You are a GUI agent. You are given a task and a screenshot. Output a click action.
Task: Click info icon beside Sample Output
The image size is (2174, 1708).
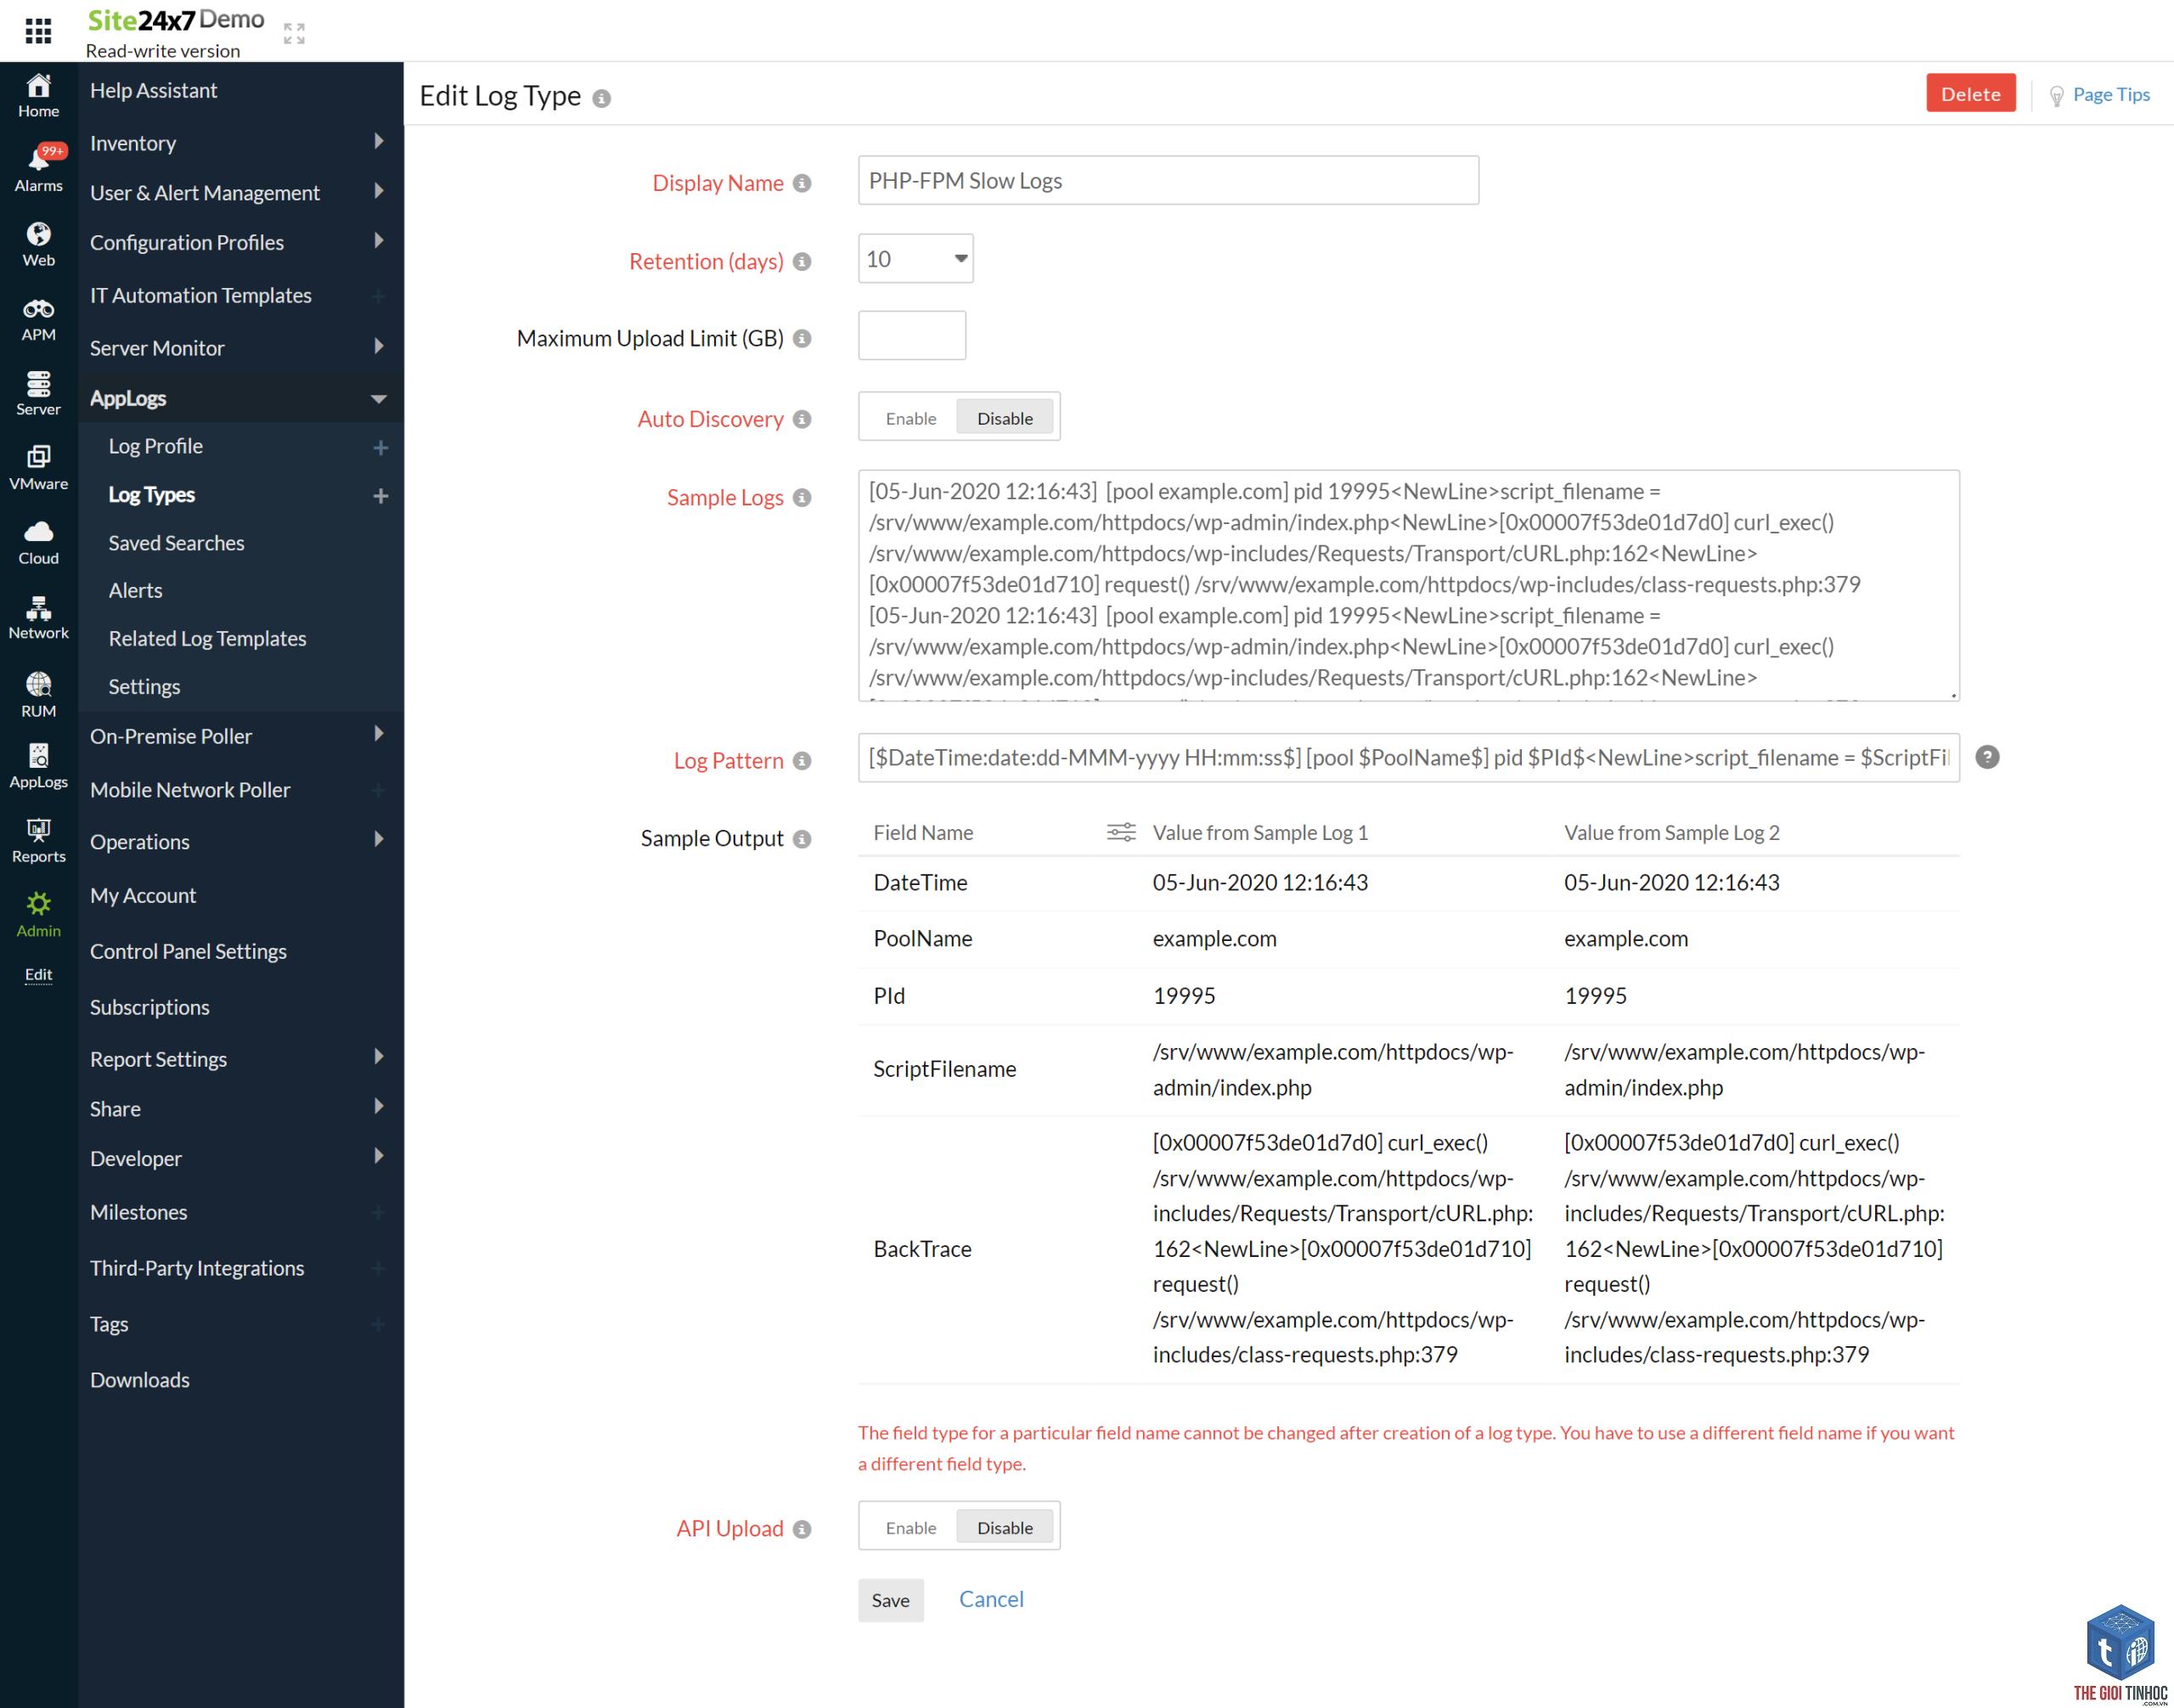(x=802, y=839)
